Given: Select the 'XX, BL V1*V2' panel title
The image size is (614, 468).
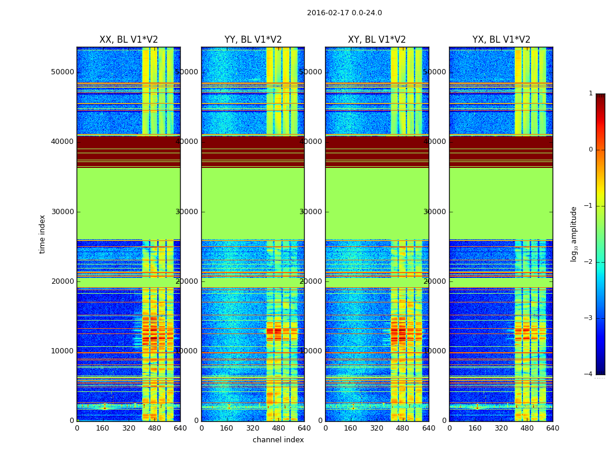Looking at the screenshot, I should 129,40.
